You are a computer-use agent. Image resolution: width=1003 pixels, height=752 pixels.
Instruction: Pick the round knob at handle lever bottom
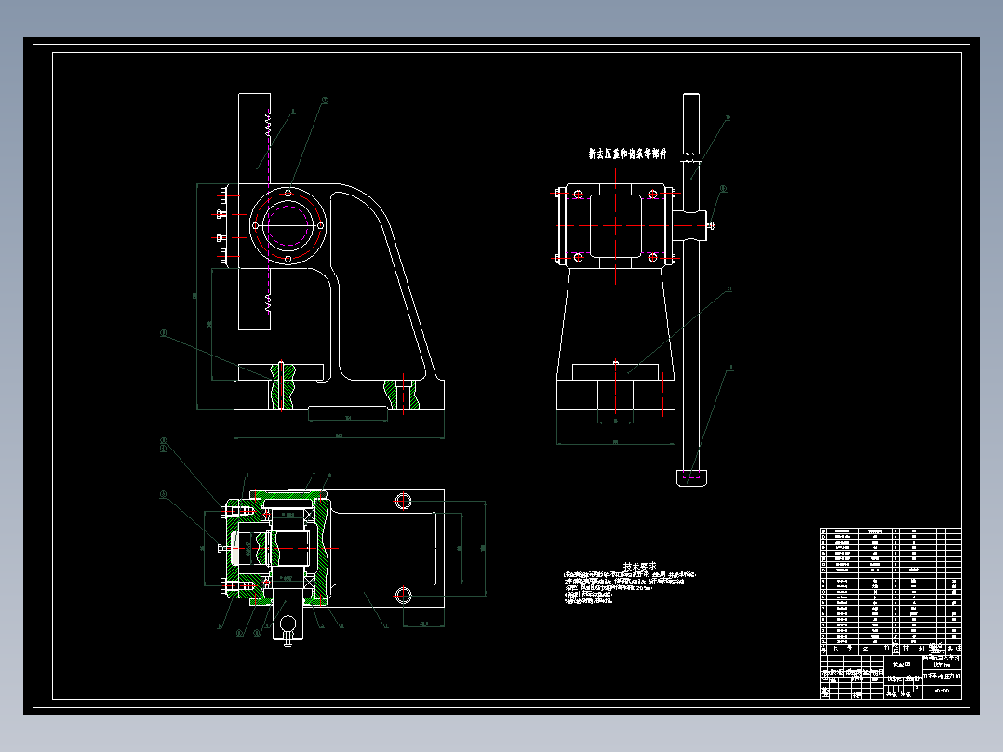click(691, 478)
